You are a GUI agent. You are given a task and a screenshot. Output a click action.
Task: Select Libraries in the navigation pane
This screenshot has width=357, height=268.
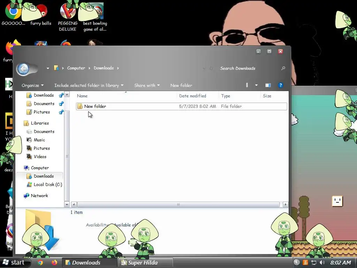tap(40, 123)
